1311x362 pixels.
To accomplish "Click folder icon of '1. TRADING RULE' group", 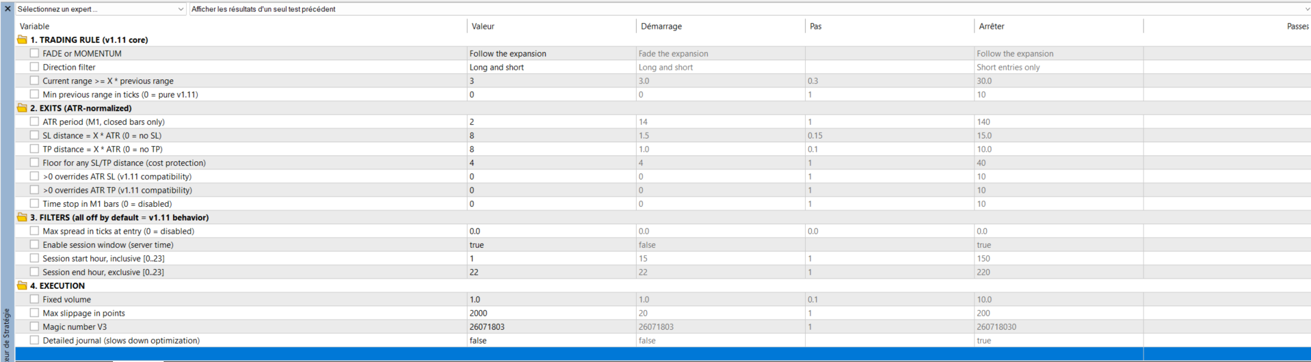I will (22, 40).
